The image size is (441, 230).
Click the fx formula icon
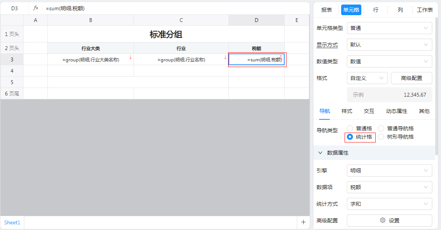click(36, 8)
